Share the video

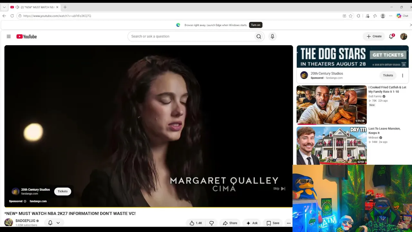click(230, 223)
